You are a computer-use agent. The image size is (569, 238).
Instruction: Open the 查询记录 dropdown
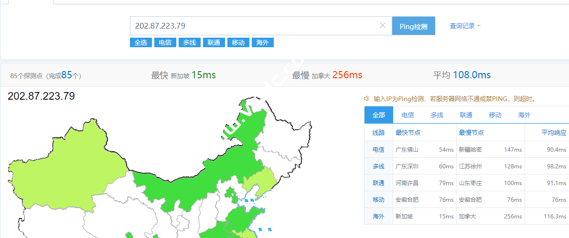(x=465, y=26)
